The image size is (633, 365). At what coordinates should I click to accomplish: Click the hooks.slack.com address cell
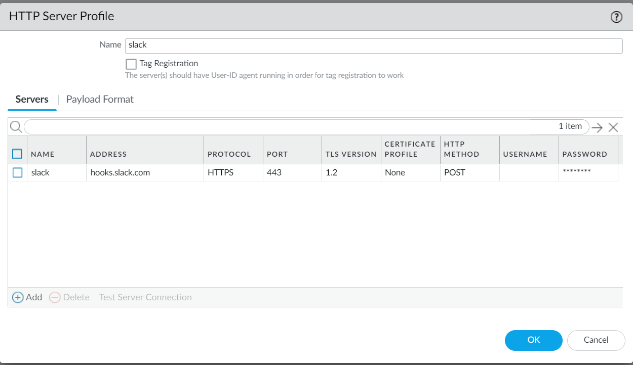[x=120, y=172]
